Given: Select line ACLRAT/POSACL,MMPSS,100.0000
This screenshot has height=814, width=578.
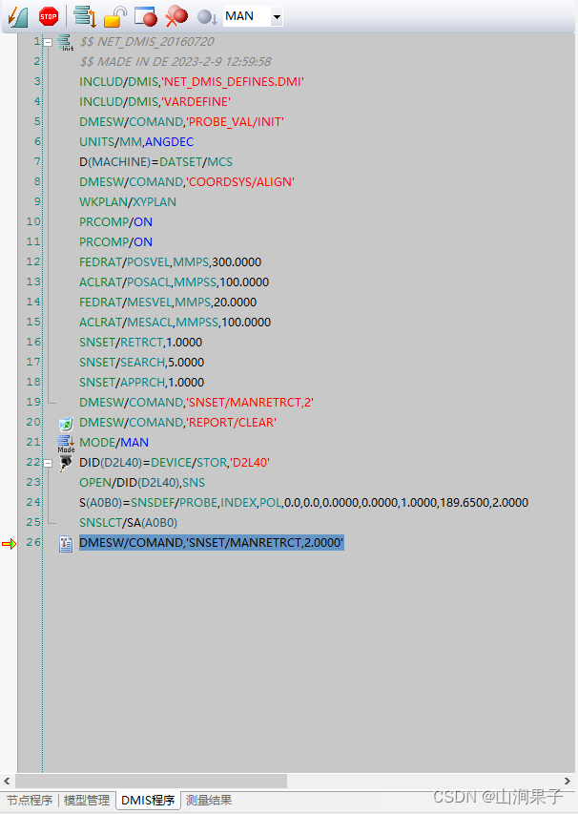Looking at the screenshot, I should point(174,282).
